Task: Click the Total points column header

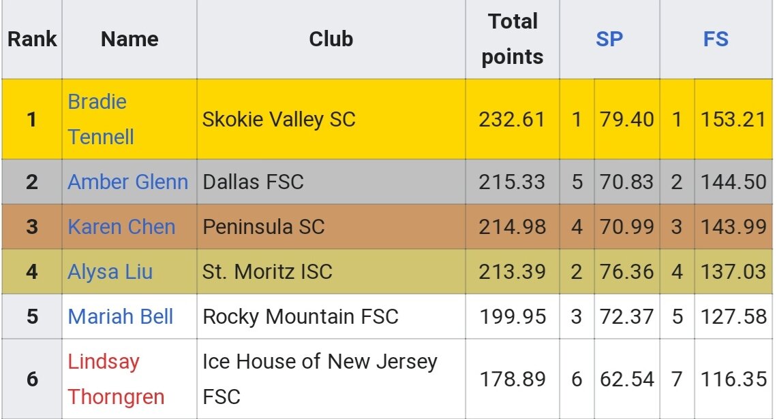Action: [x=513, y=39]
